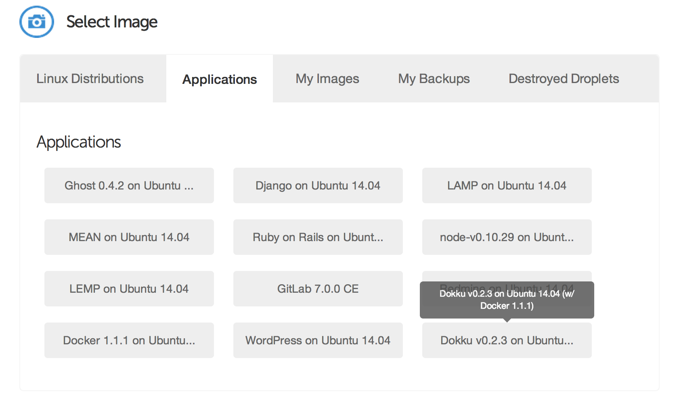Image resolution: width=679 pixels, height=404 pixels.
Task: Choose MEAN on Ubuntu 14.04
Action: click(129, 237)
